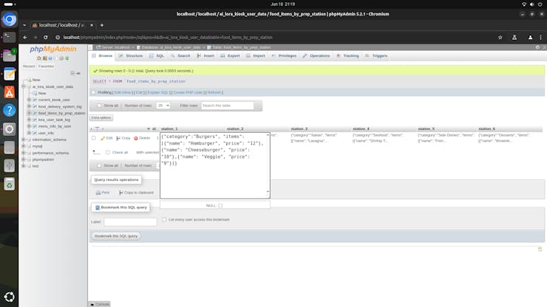The height and width of the screenshot is (307, 547).
Task: Enable Let every user access this bookmark
Action: click(164, 219)
